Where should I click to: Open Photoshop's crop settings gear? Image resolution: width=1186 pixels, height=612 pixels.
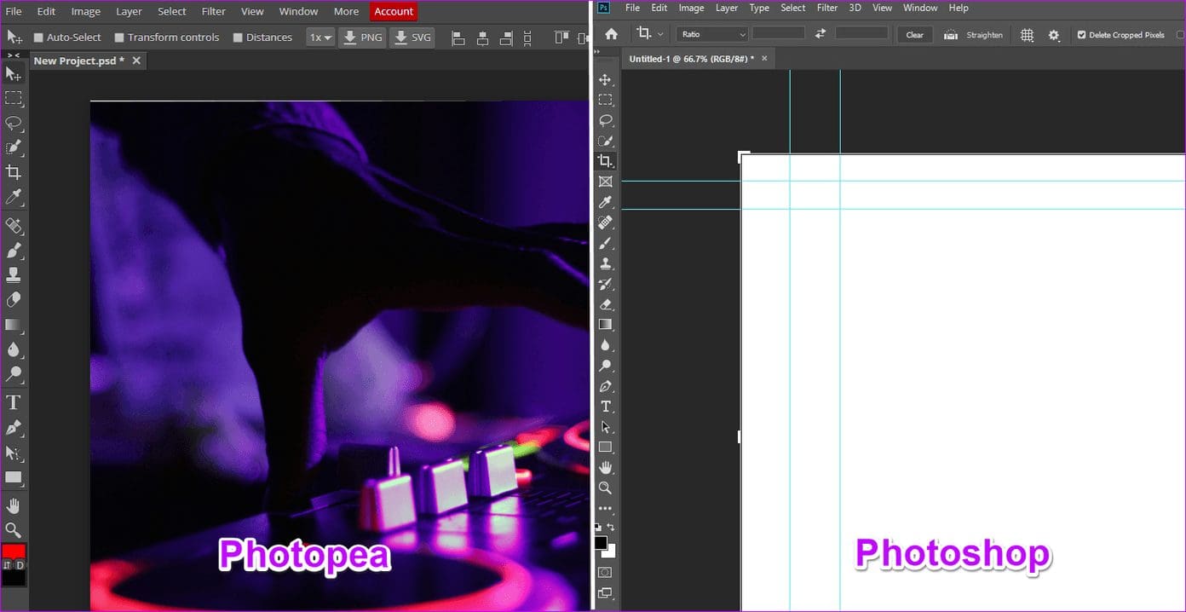(x=1054, y=35)
